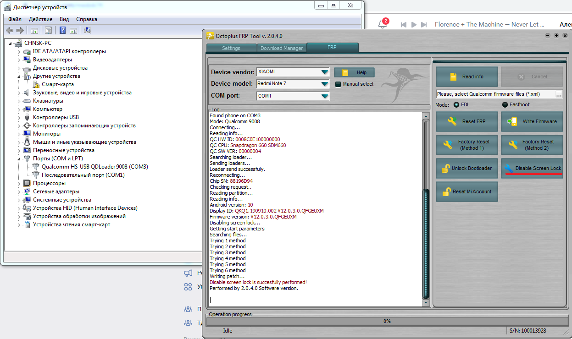Screen dimensions: 572x339
Task: Skip to next track in the music player
Action: (424, 24)
